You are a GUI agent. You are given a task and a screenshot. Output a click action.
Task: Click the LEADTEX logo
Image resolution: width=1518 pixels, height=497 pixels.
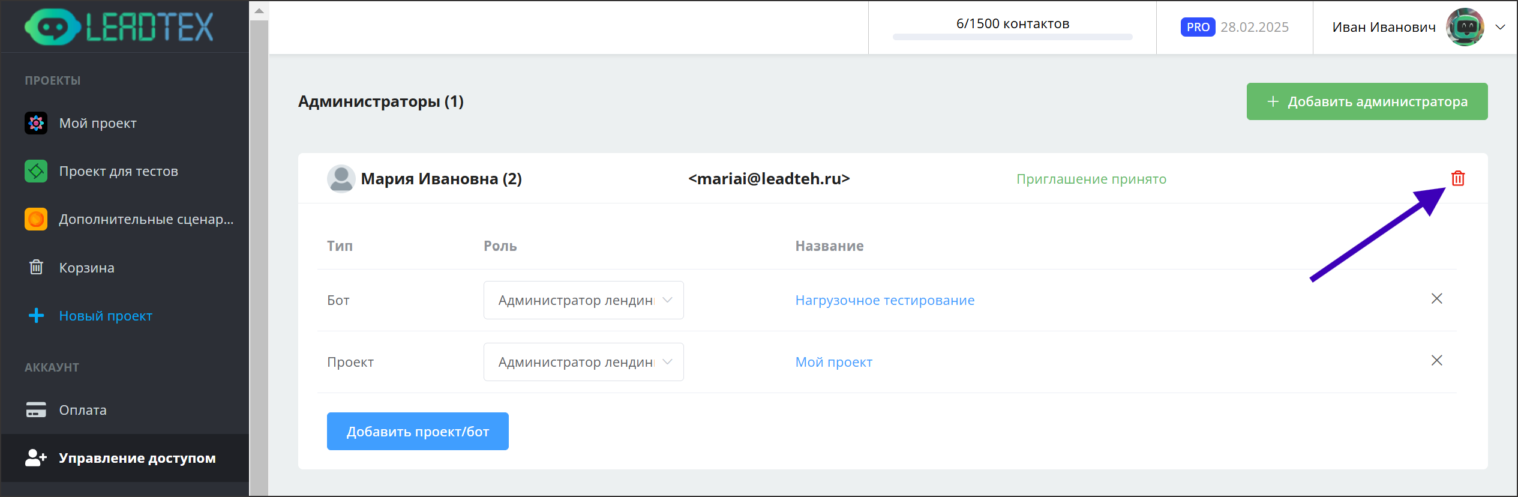119,27
